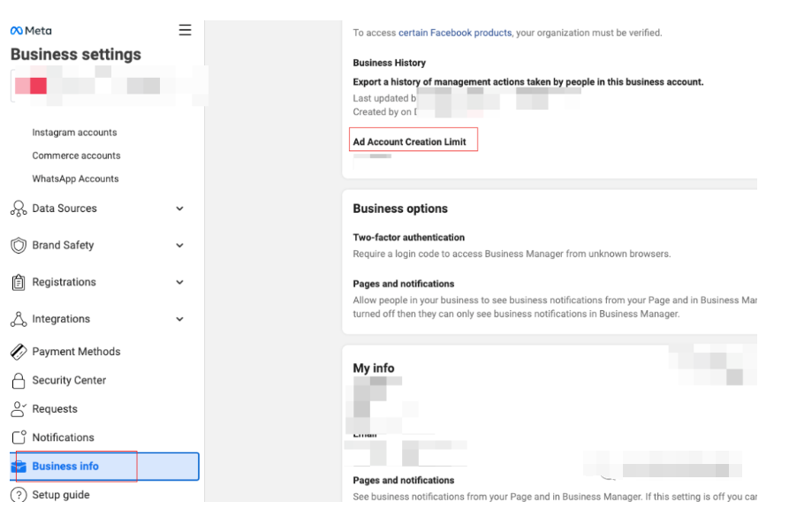Click 'Pages and notifications' under Business options
This screenshot has height=517, width=789.
coord(404,284)
